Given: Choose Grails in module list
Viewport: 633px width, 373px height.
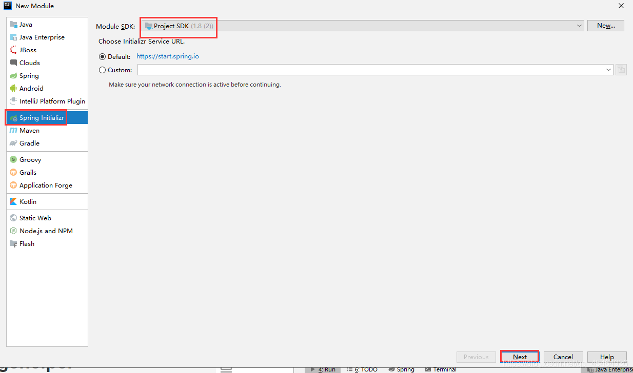Looking at the screenshot, I should point(47,173).
